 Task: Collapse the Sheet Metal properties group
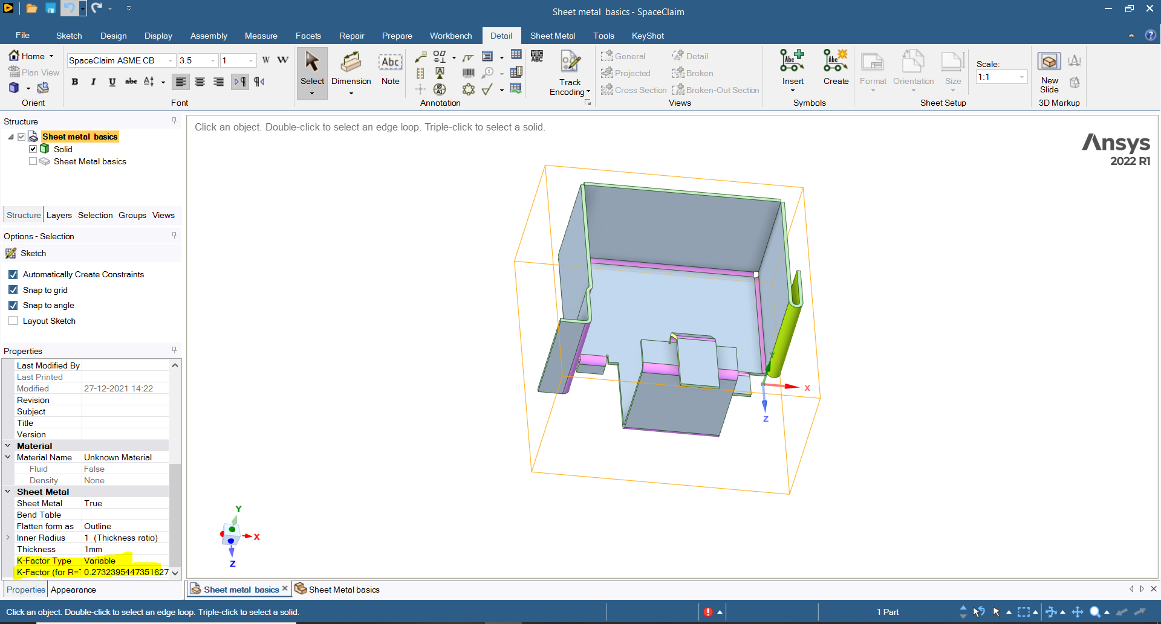click(x=8, y=492)
